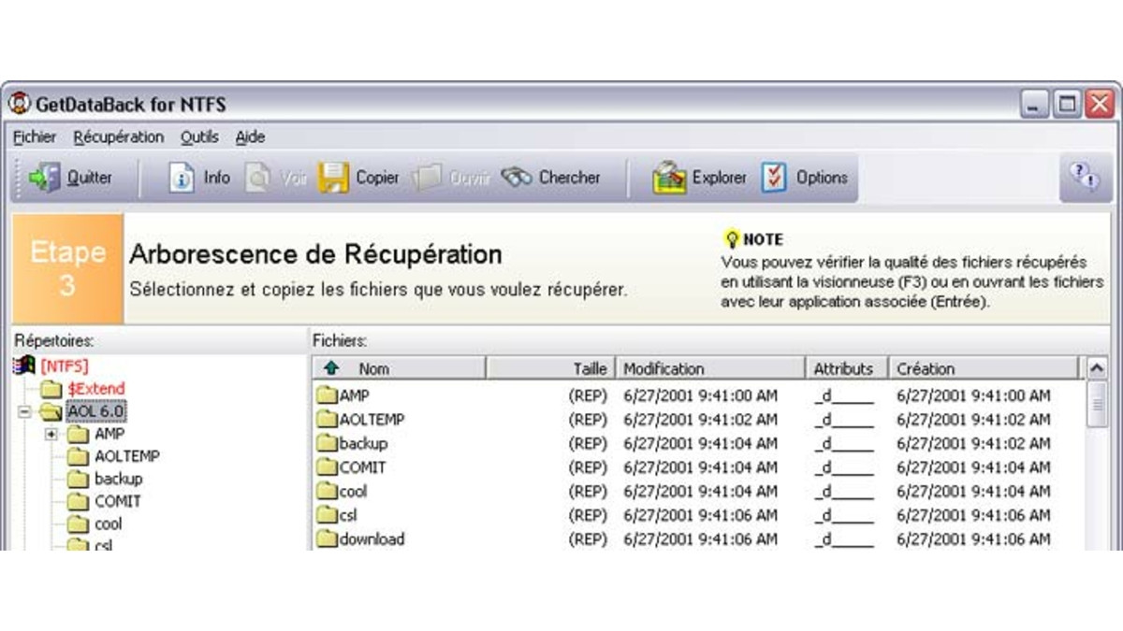Screen dimensions: 1123x631
Task: Open the Options checklist icon
Action: pos(773,177)
